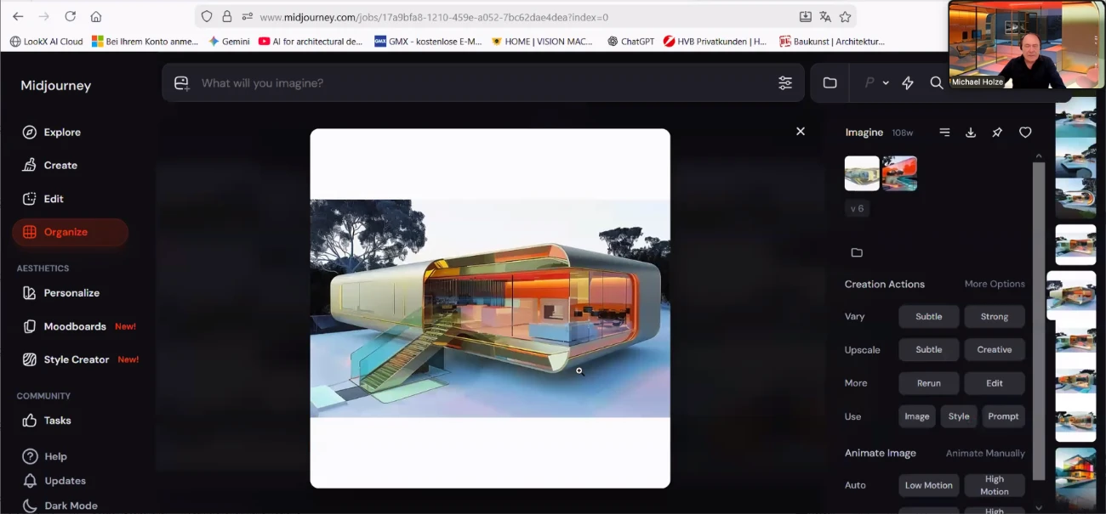This screenshot has height=514, width=1106.
Task: Expand the P personalization dropdown arrow
Action: [886, 83]
